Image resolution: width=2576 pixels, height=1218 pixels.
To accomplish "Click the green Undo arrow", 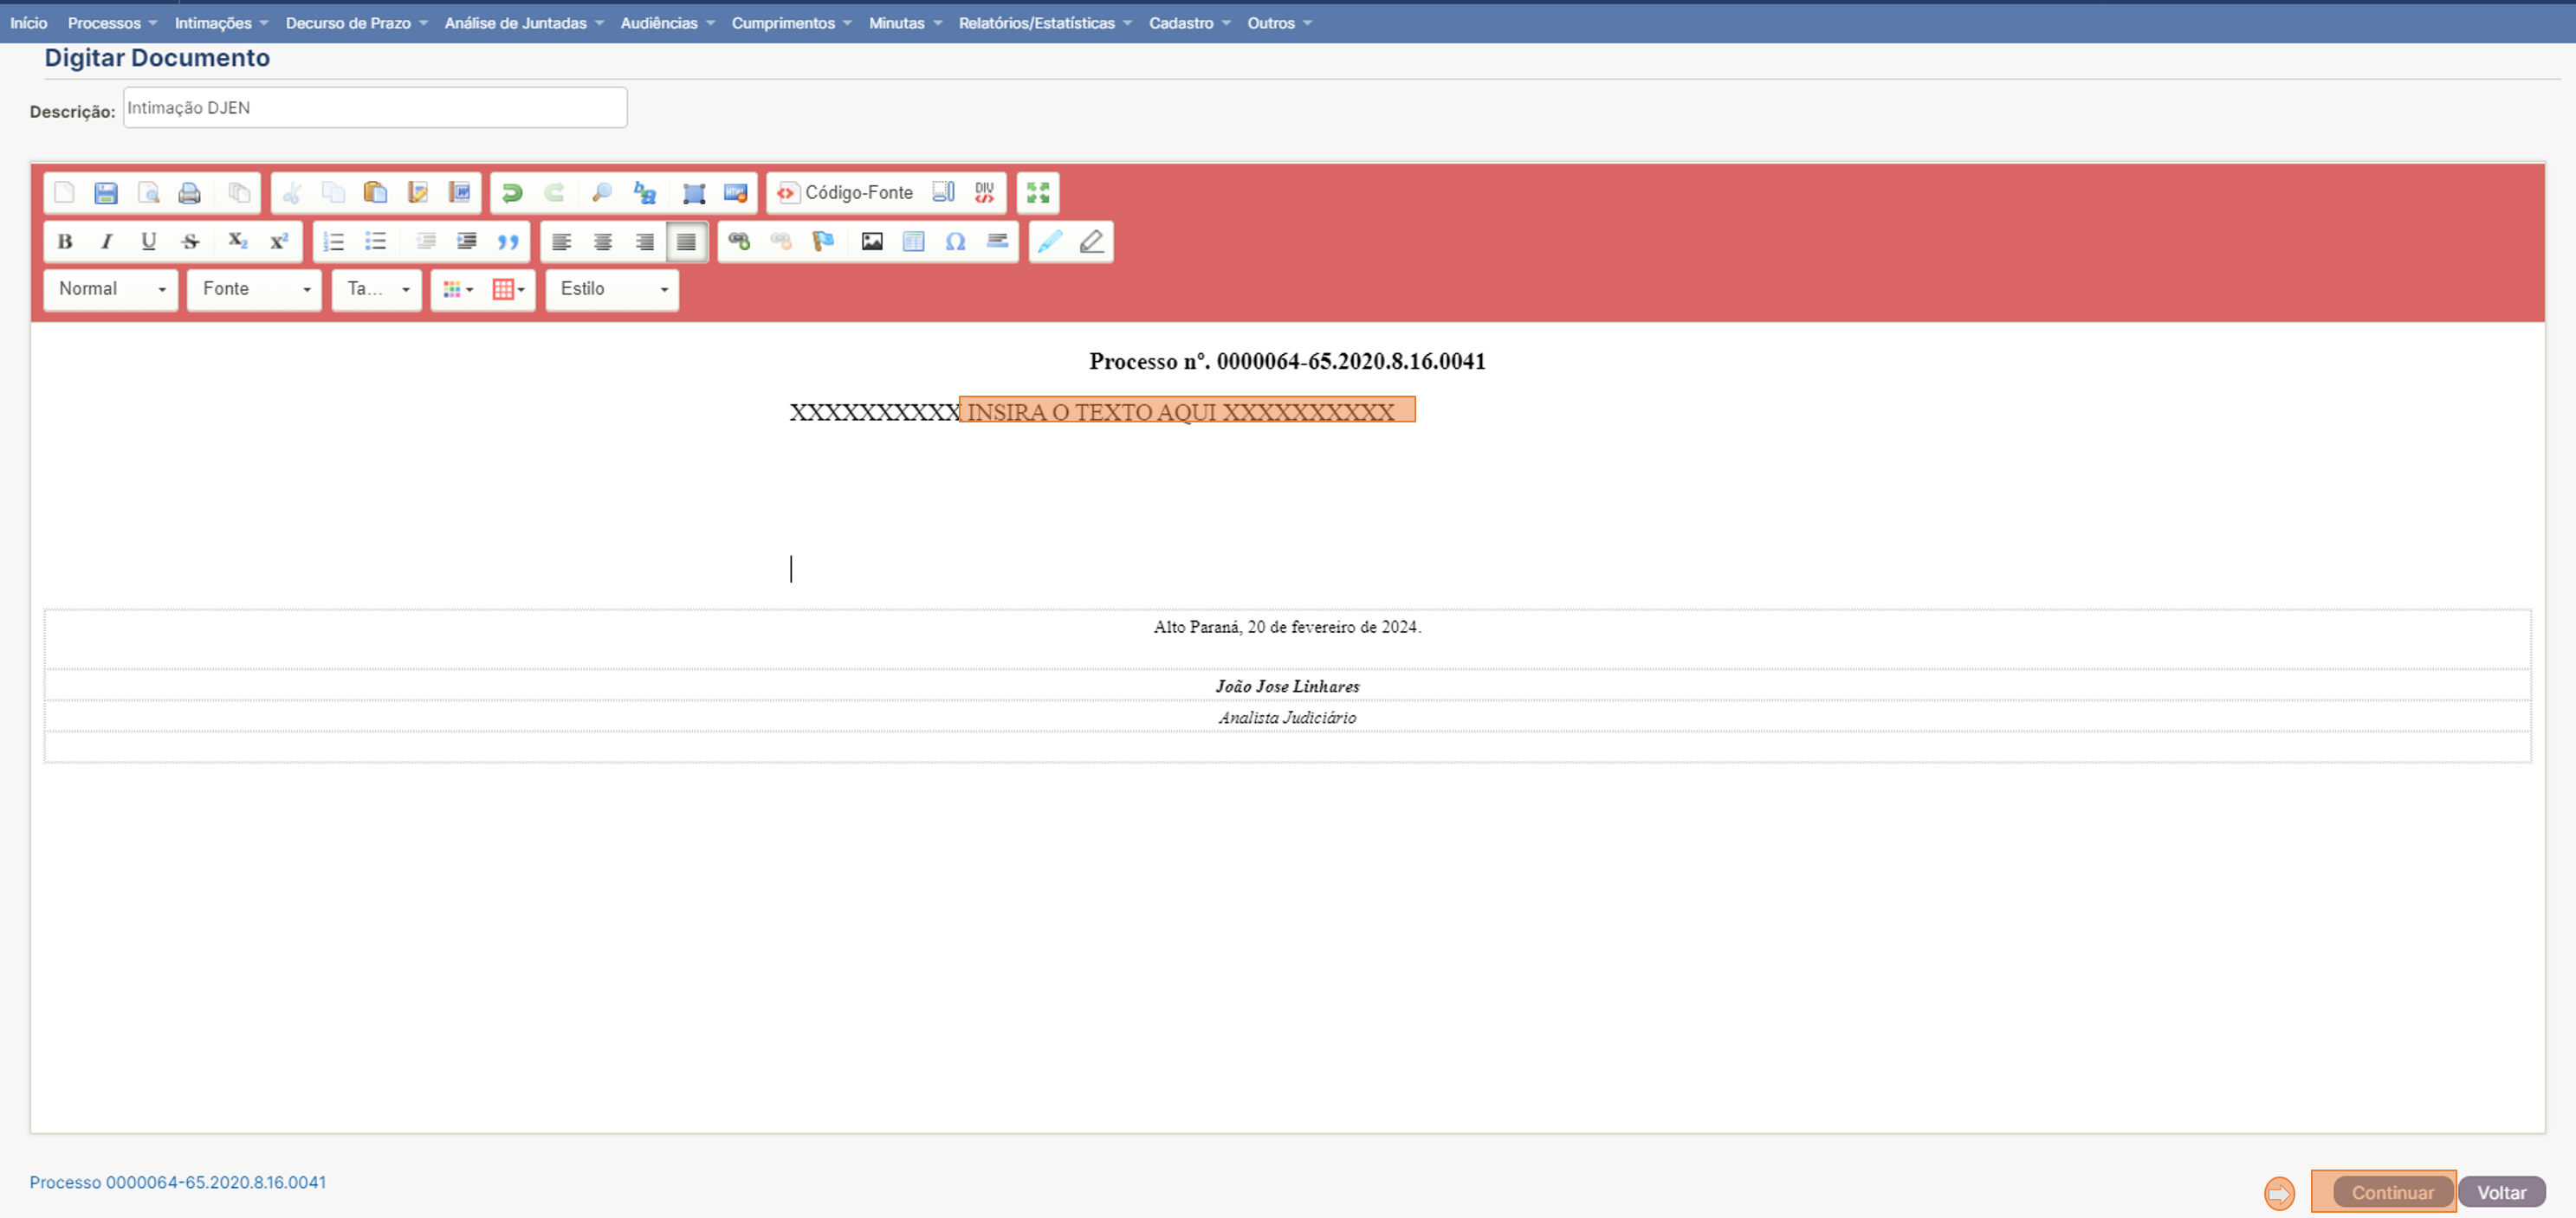I will coord(512,193).
